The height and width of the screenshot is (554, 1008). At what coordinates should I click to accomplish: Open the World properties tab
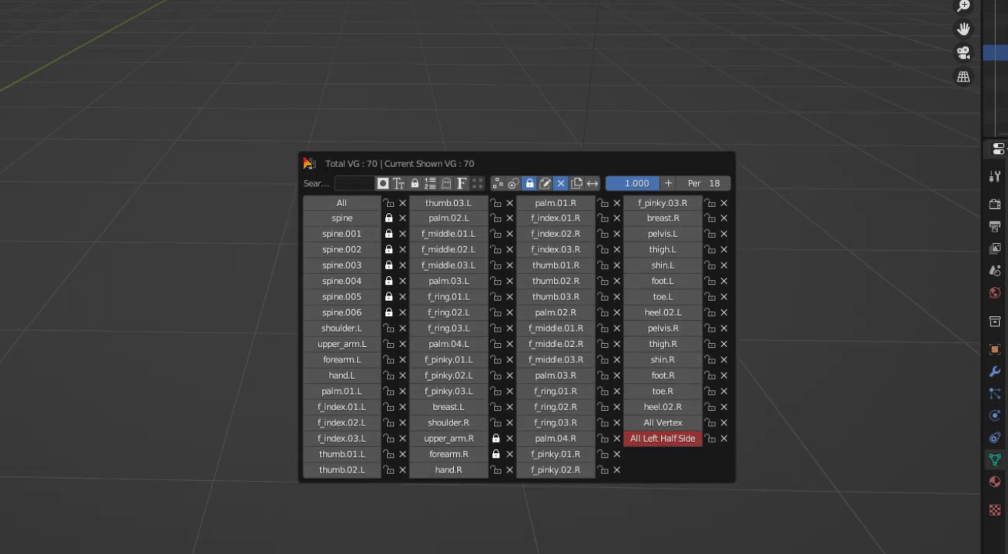point(995,293)
